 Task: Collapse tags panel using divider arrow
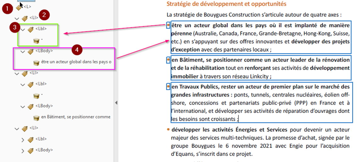click(x=116, y=103)
